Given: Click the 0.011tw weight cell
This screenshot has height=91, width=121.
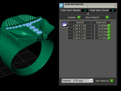Looking at the screenshot, I should pos(103,32).
